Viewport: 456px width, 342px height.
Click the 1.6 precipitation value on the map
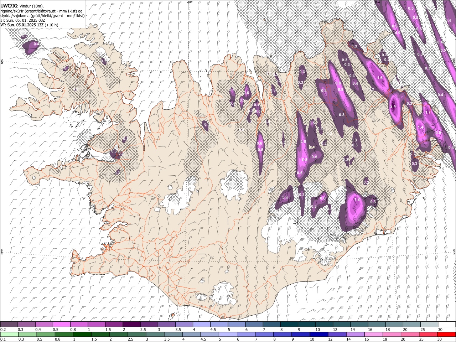[380, 78]
